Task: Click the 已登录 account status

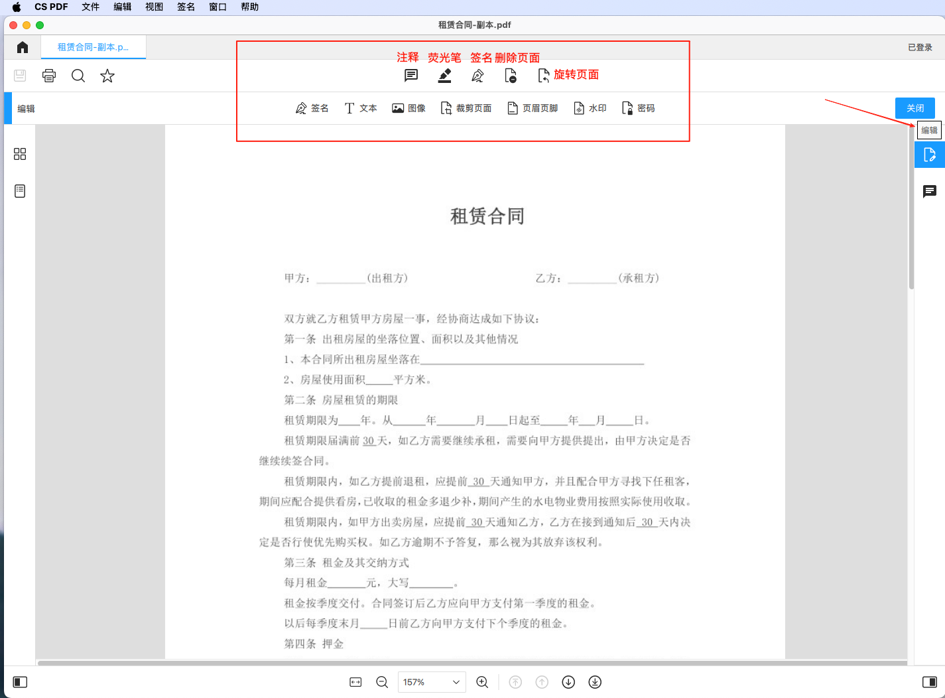Action: pos(920,47)
